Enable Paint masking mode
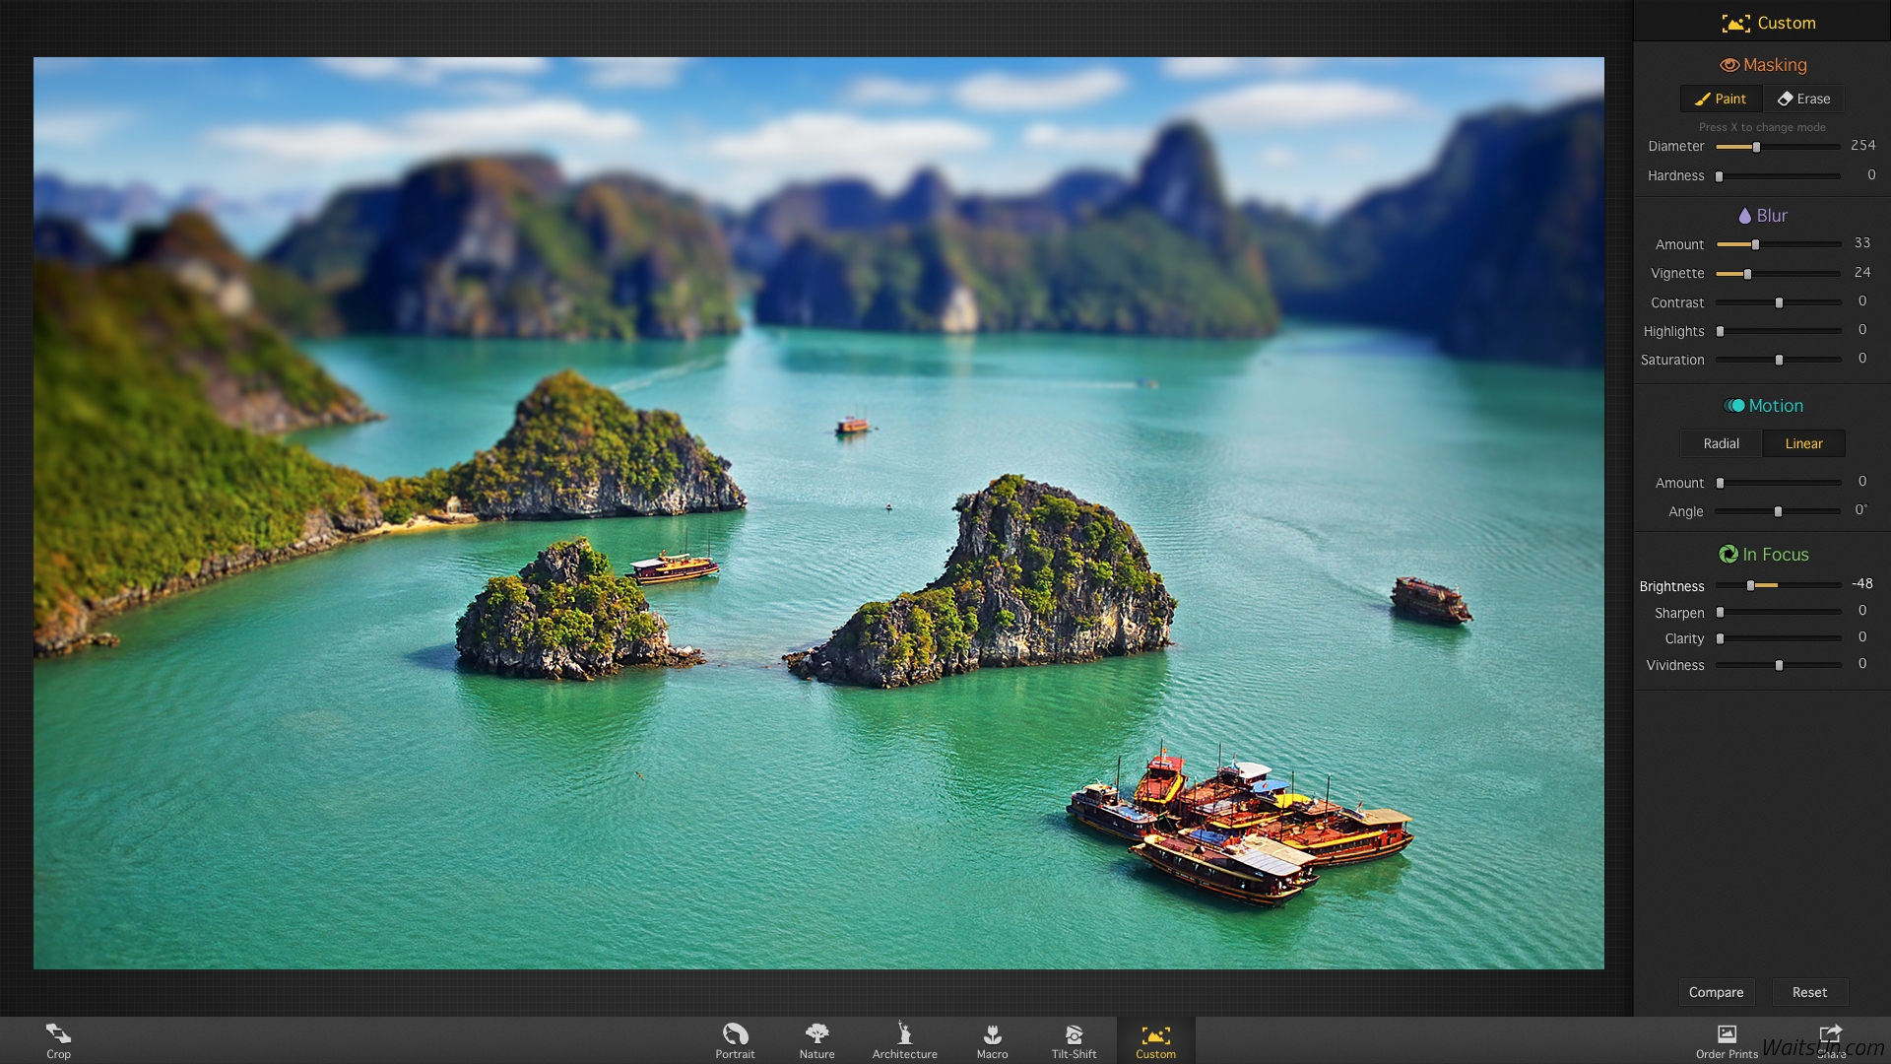 [1722, 99]
